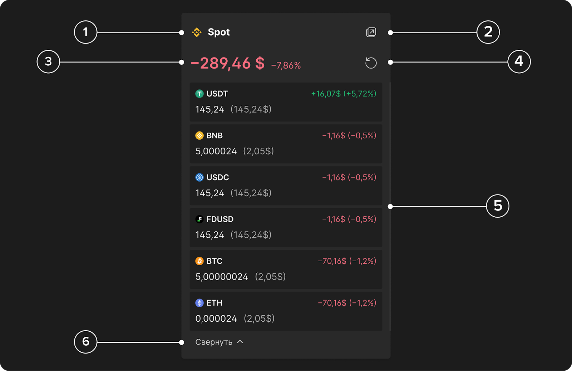The height and width of the screenshot is (371, 572).
Task: Select USDT profit +16,07$ (+5,72%)
Action: [344, 94]
